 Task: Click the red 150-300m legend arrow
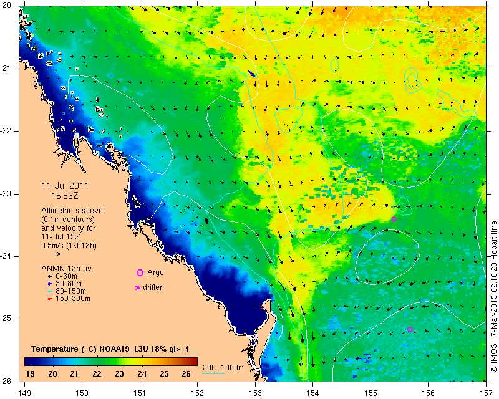click(x=50, y=299)
